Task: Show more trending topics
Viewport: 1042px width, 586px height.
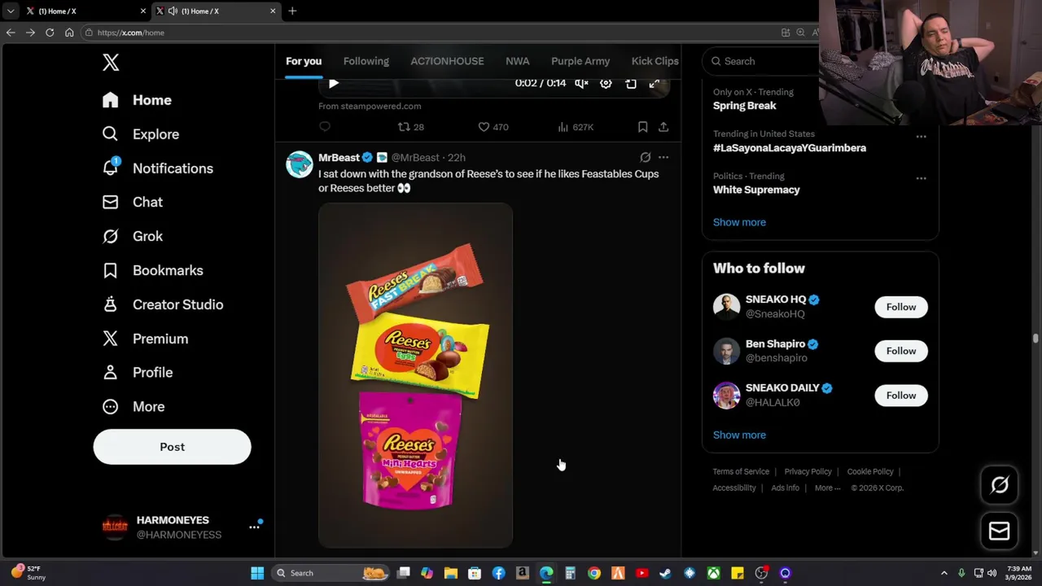Action: click(739, 222)
